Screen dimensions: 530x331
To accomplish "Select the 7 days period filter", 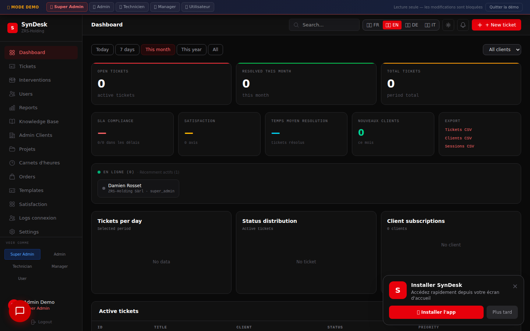I will click(127, 50).
